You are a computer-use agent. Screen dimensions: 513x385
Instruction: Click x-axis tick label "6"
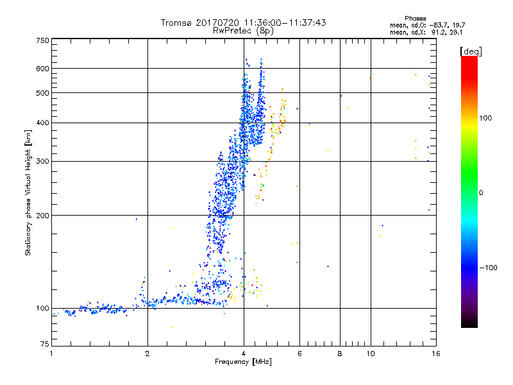299,354
